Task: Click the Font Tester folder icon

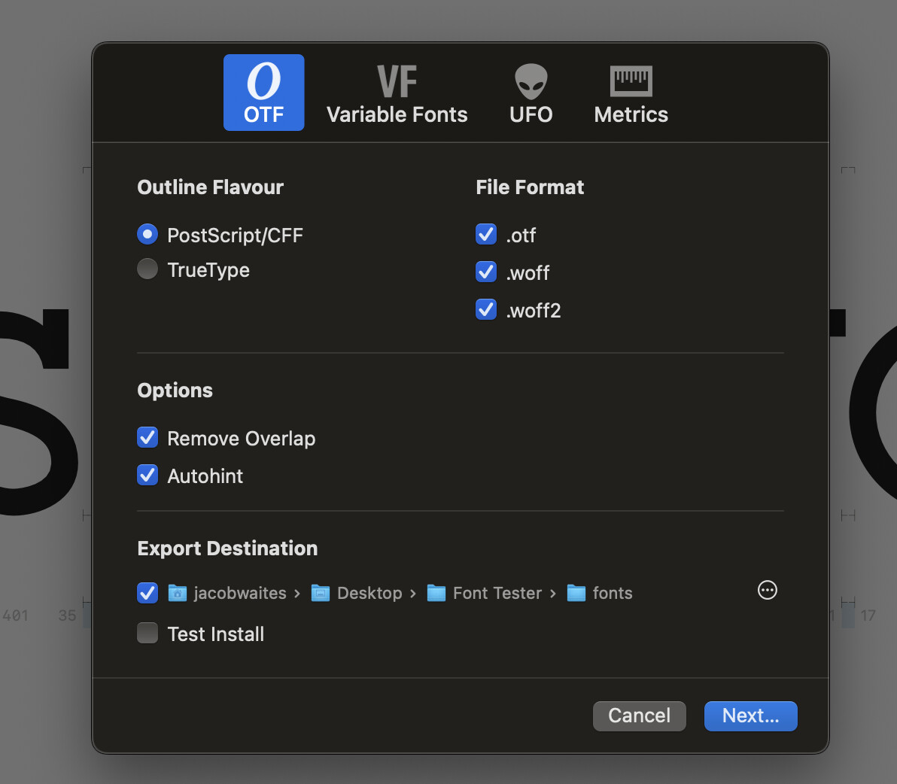Action: [436, 593]
